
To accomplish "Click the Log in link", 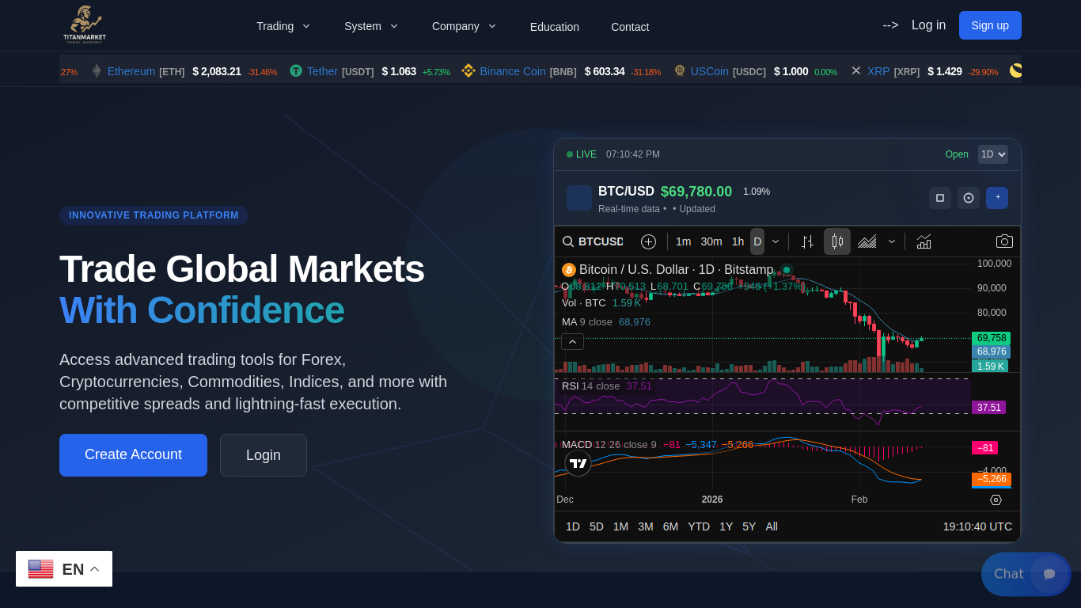I will 928,25.
